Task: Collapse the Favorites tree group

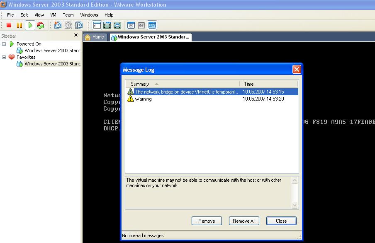Action: [x=4, y=57]
